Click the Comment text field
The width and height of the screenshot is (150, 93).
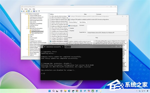click(107, 28)
